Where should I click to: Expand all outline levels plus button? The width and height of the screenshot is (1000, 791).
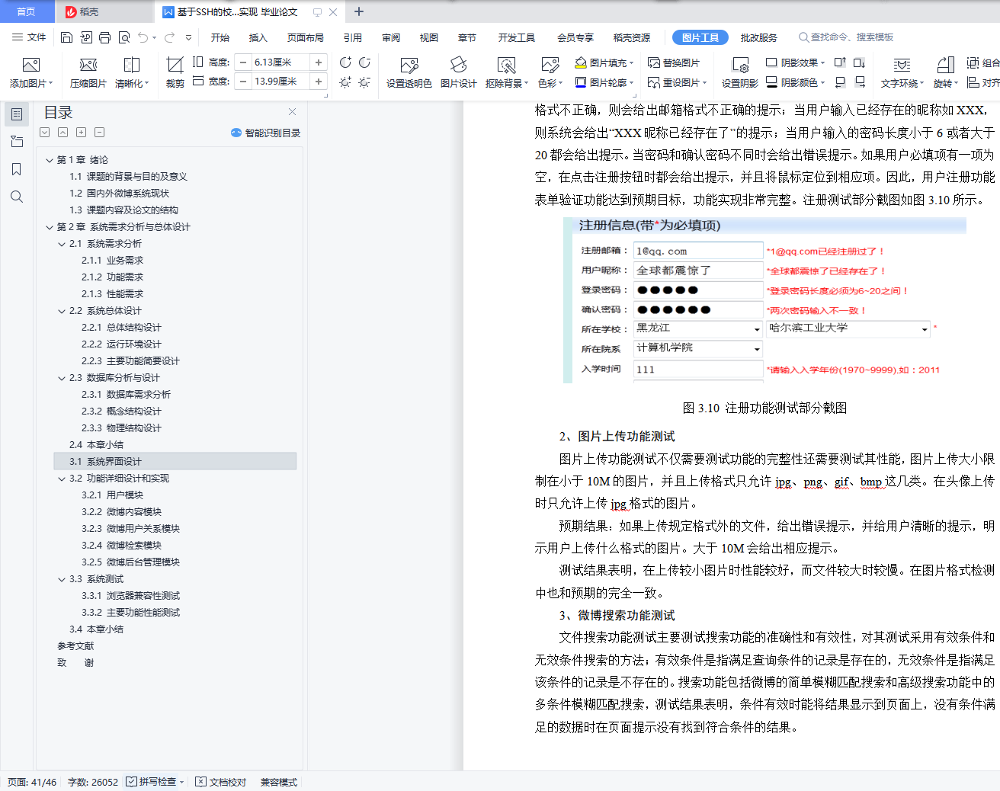(x=81, y=133)
